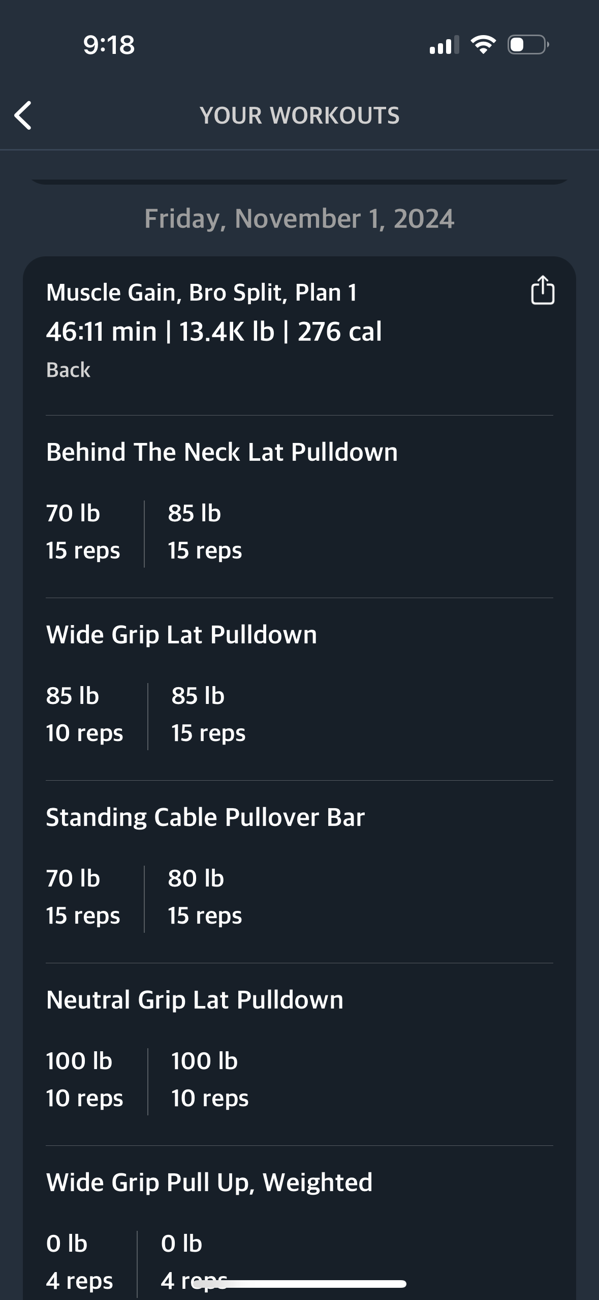The width and height of the screenshot is (599, 1300).
Task: Select the 70 lb first set of Behind The Neck
Action: point(83,532)
